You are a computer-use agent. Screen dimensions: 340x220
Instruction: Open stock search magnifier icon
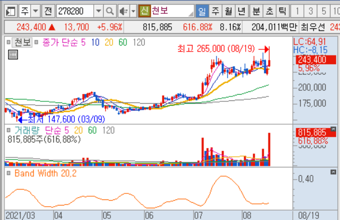[110, 11]
